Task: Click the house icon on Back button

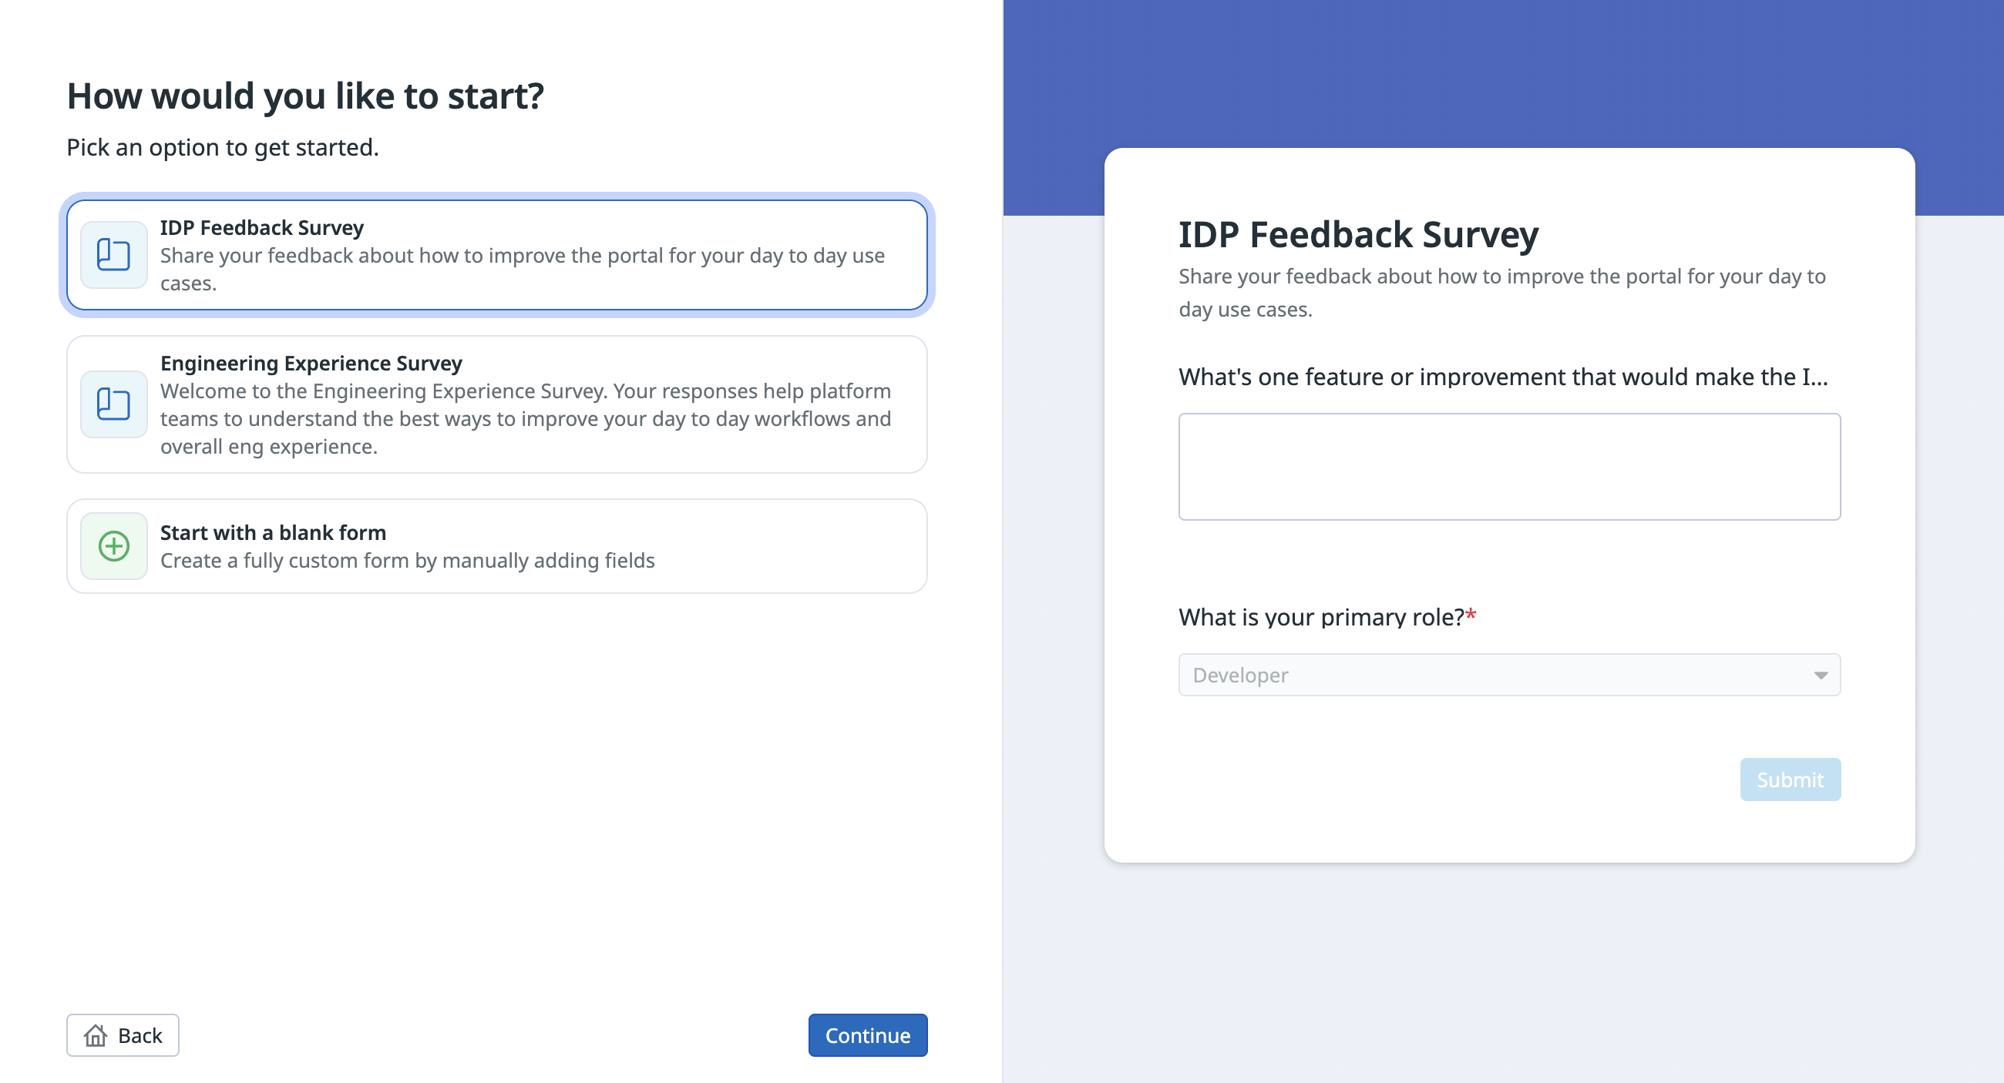Action: 96,1035
